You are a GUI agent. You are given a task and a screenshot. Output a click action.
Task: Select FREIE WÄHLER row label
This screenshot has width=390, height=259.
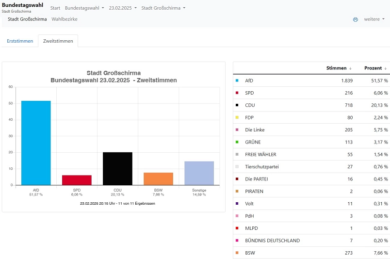pyautogui.click(x=260, y=154)
